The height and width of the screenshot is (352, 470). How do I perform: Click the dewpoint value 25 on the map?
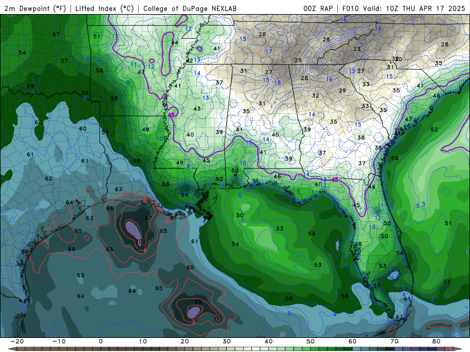[x=298, y=60]
